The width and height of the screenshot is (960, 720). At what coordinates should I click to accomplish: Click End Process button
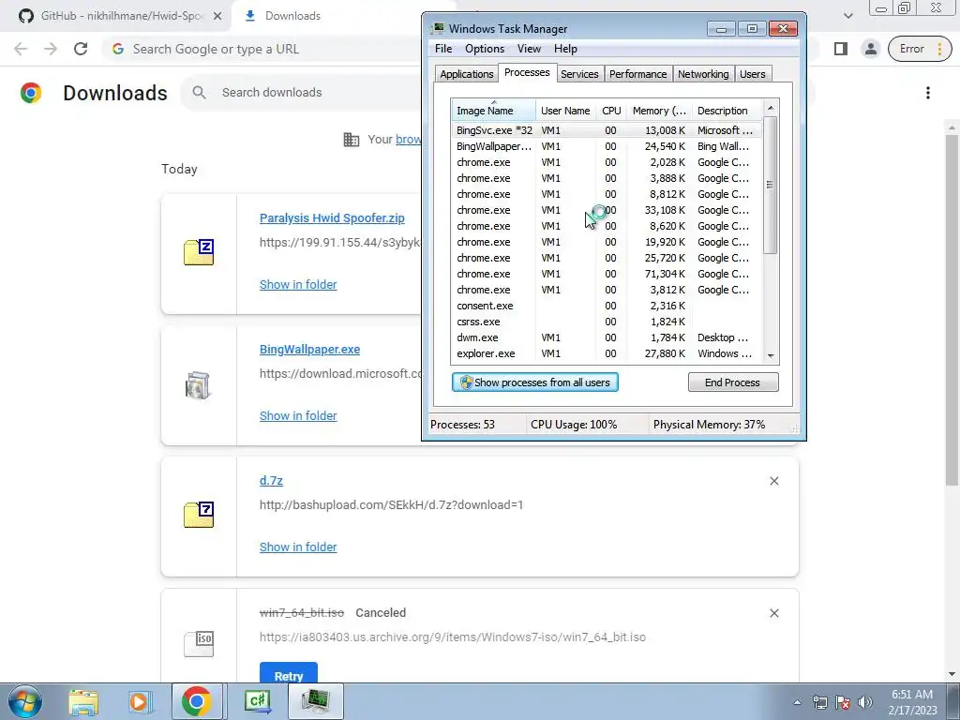point(733,382)
